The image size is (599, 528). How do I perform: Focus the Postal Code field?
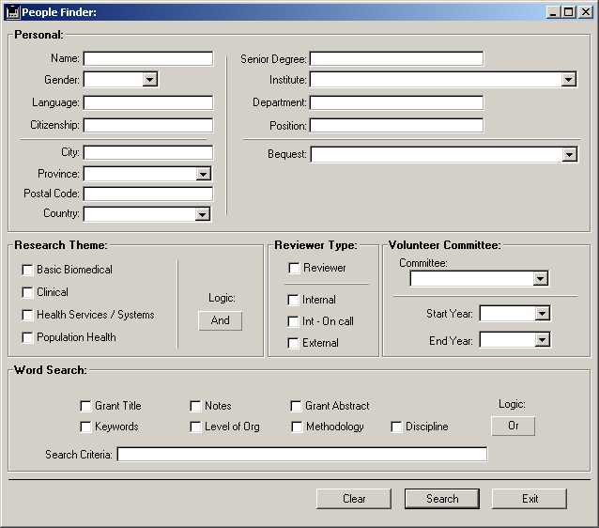click(x=148, y=194)
